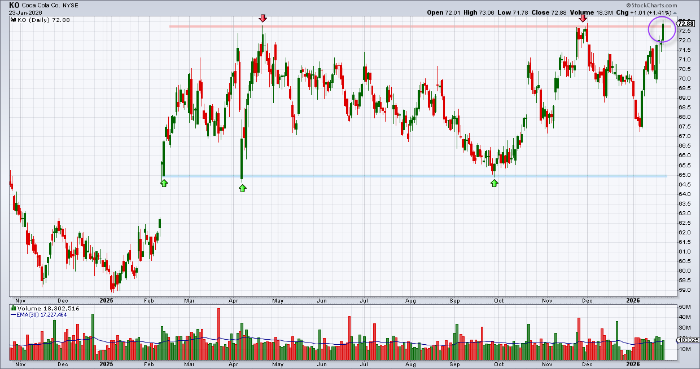Click the KO ticker symbol in header
This screenshot has width=700, height=369.
[x=14, y=5]
